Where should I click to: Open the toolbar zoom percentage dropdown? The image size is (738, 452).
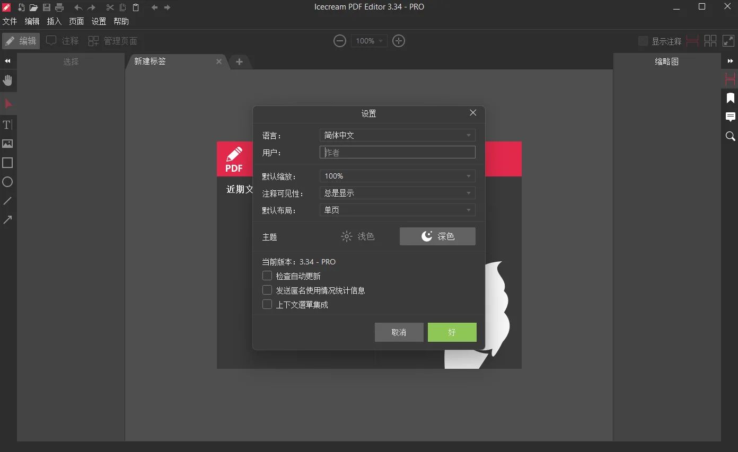click(369, 41)
